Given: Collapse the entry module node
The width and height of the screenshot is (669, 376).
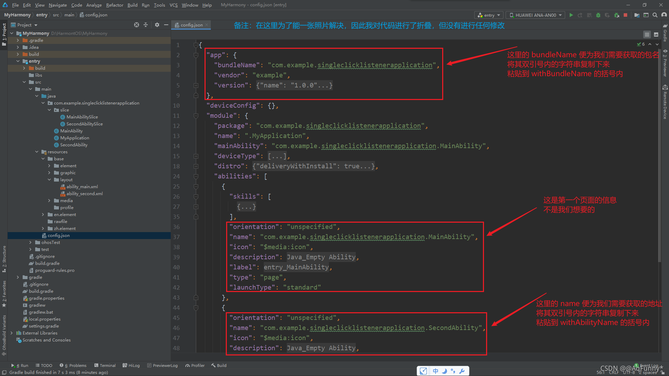Looking at the screenshot, I should [x=18, y=61].
